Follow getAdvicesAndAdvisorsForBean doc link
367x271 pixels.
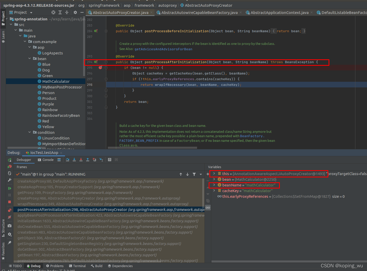[163, 49]
